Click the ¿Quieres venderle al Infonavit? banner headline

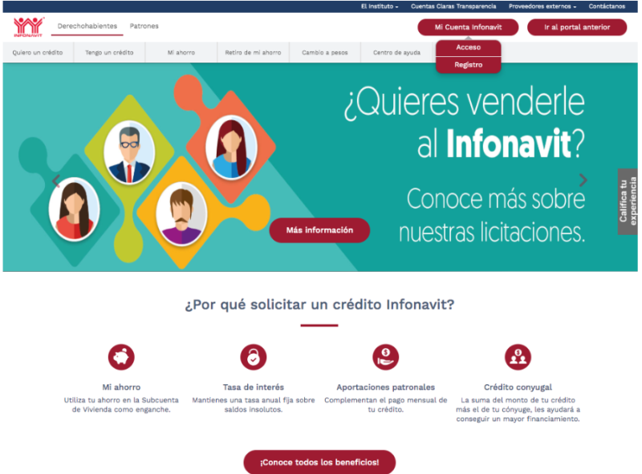pos(465,122)
